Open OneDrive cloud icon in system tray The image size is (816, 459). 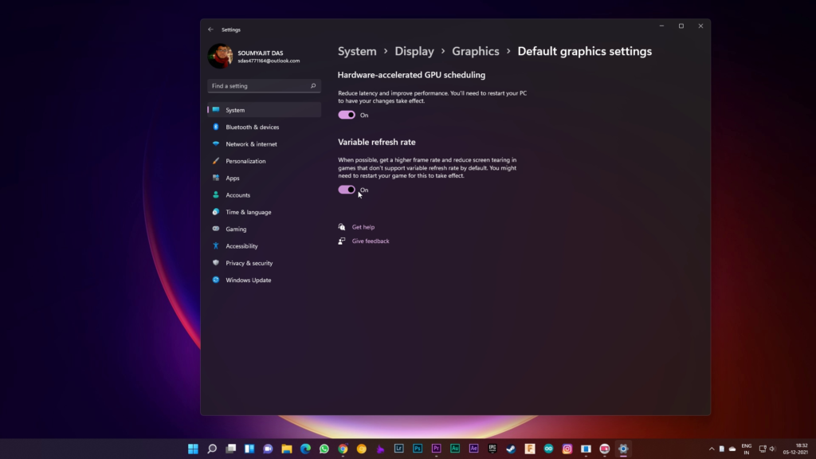click(x=732, y=449)
